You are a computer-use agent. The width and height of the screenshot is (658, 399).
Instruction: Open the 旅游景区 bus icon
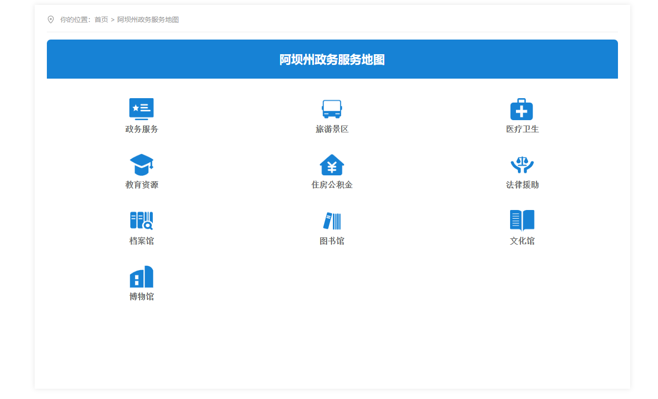pos(332,109)
